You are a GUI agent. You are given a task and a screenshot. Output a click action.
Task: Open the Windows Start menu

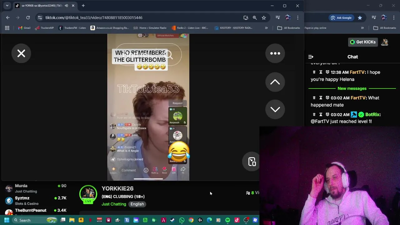tap(7, 220)
